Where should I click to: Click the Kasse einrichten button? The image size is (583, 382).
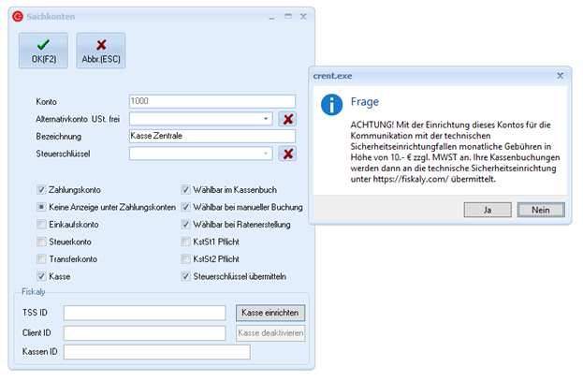[x=270, y=313]
